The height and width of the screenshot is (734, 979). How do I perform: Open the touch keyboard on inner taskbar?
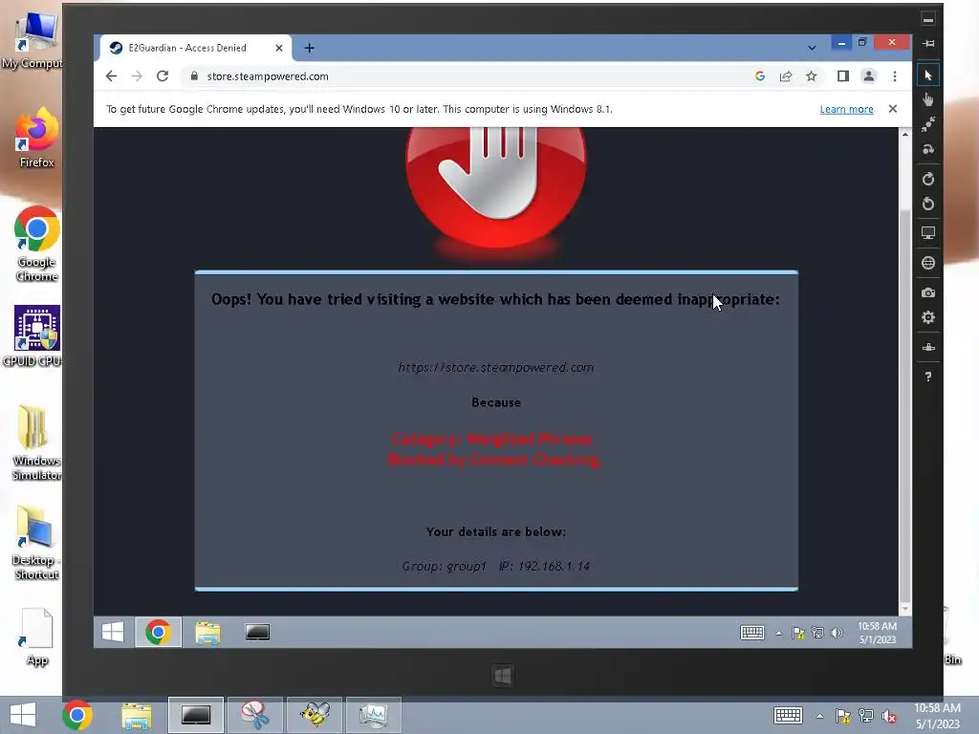point(751,633)
